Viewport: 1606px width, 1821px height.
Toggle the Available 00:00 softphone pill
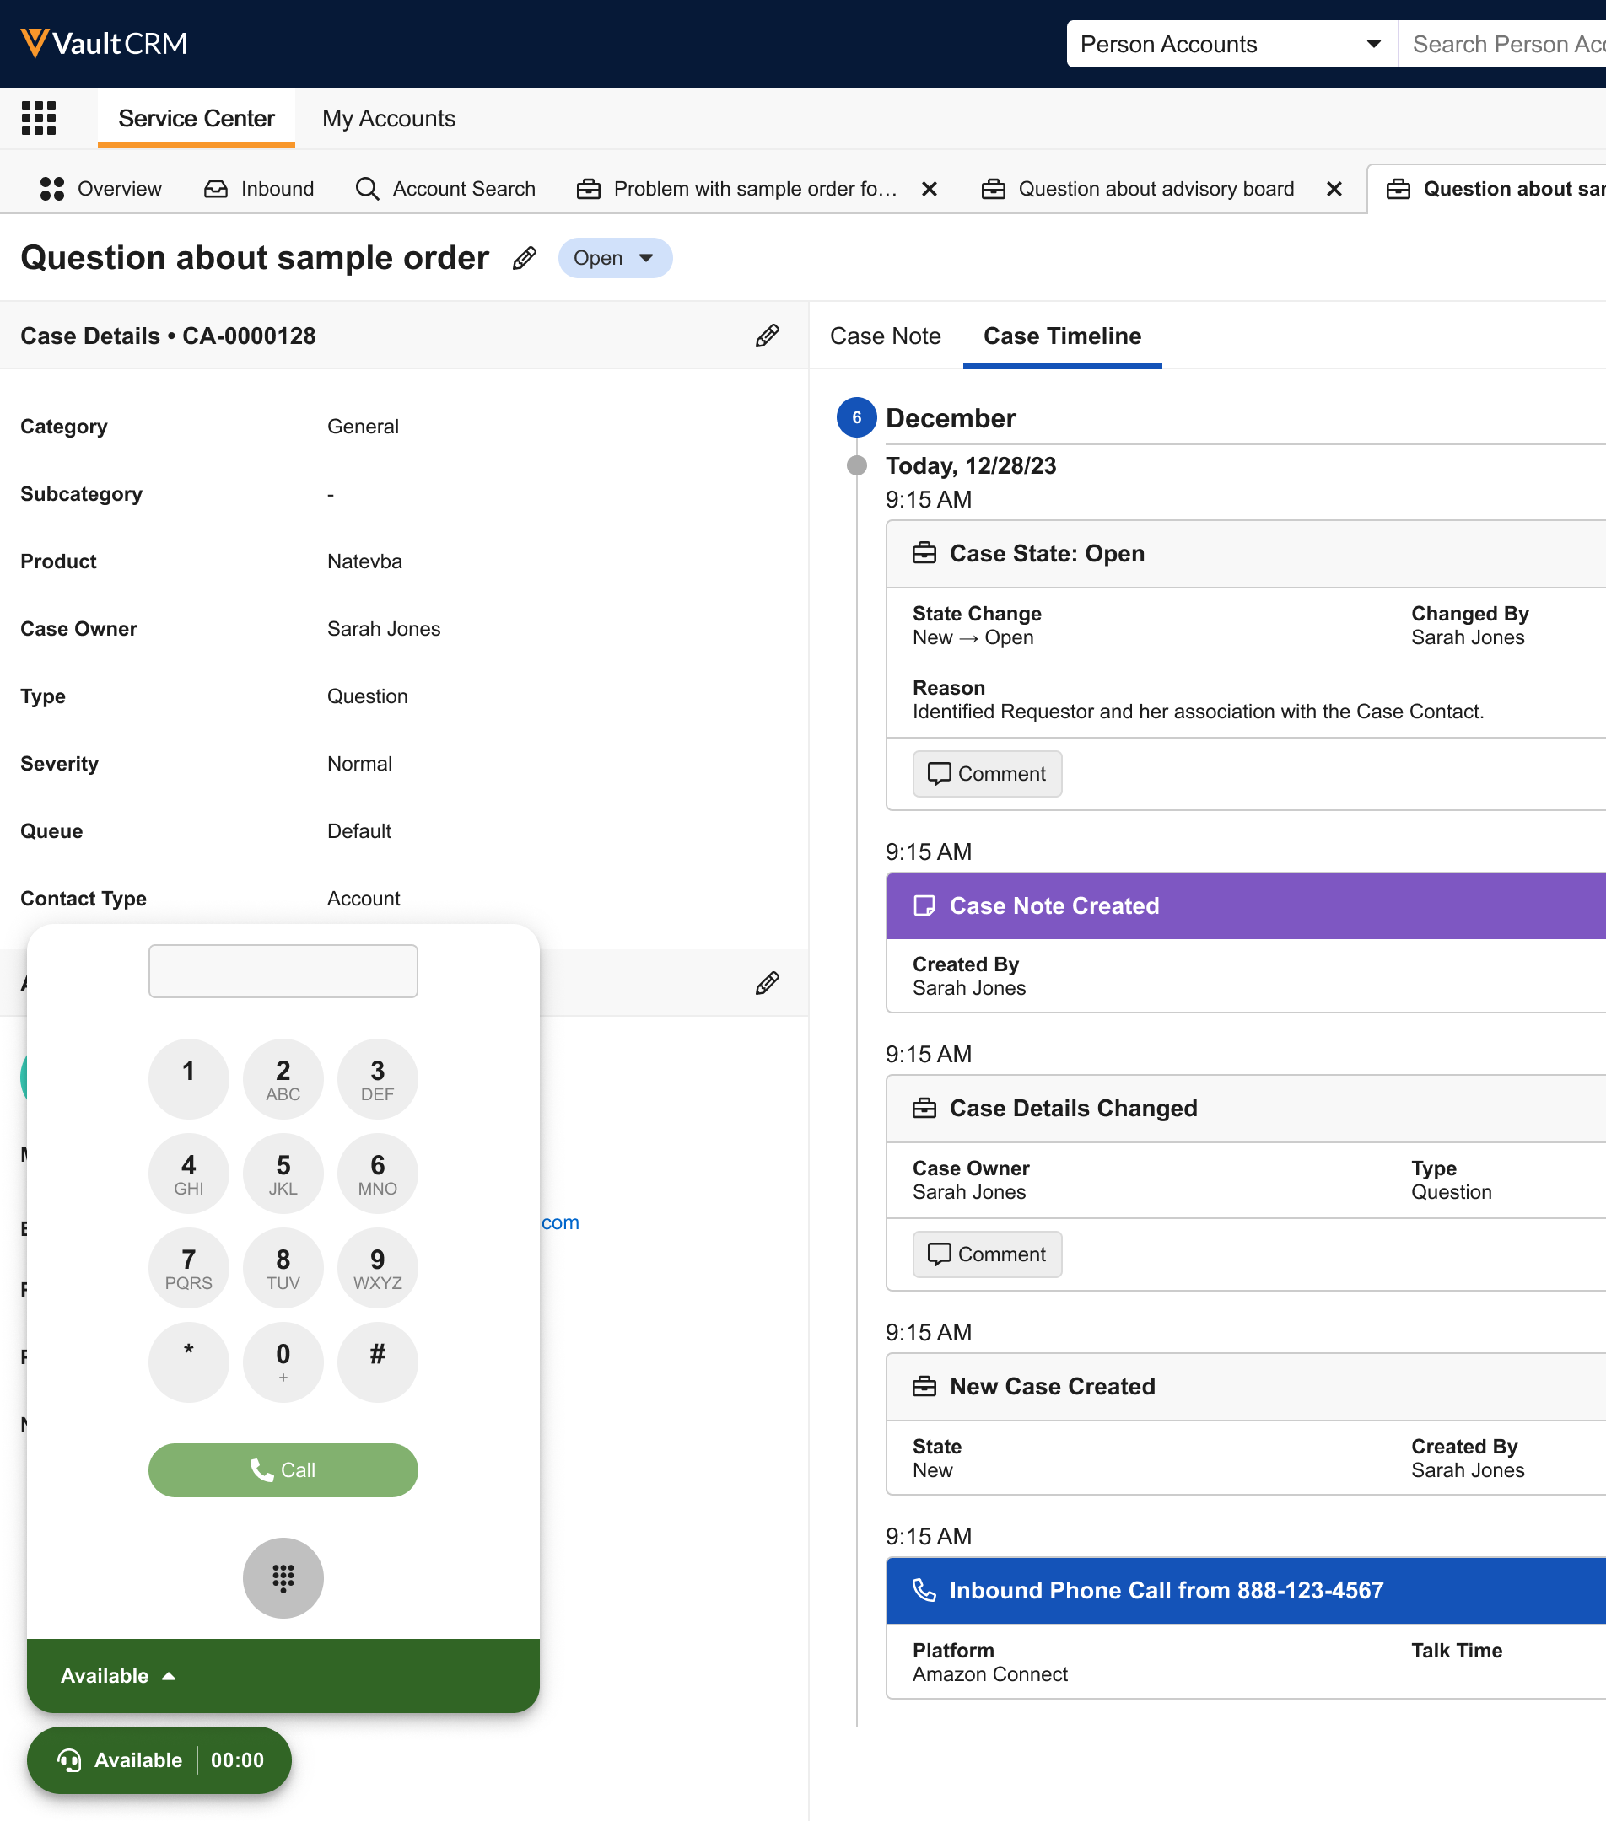[159, 1760]
